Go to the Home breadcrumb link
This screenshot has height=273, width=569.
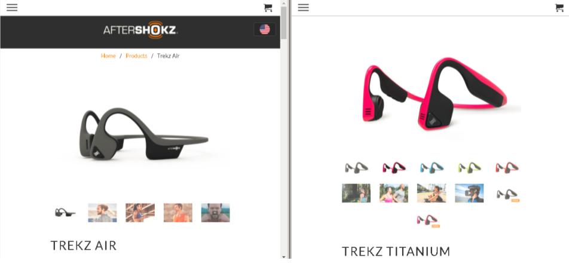tap(108, 56)
